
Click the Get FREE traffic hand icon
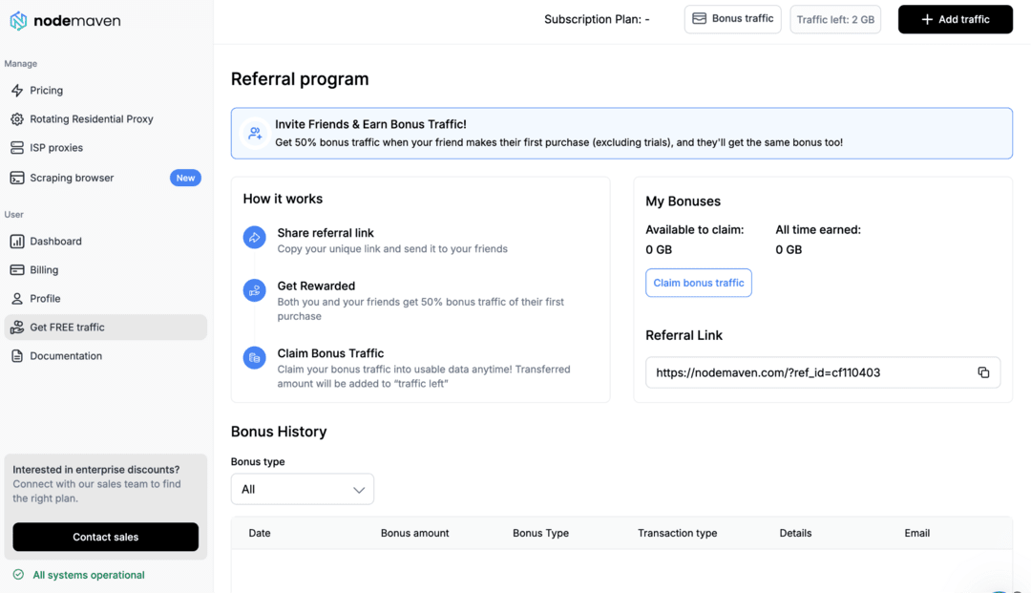point(17,328)
